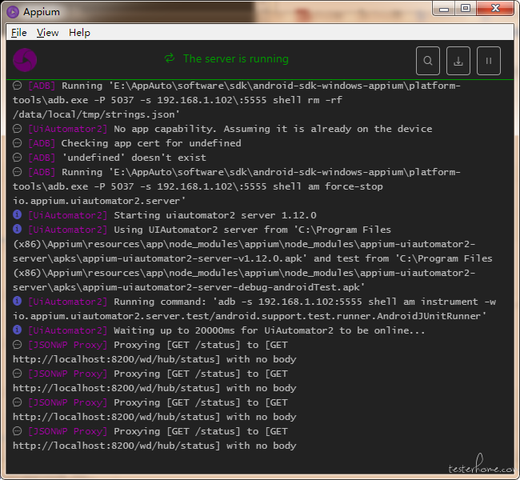
Task: Open the Help menu
Action: 79,33
